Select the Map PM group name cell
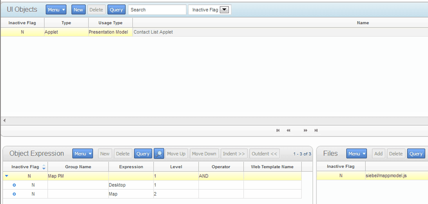This screenshot has height=204, width=428. [x=78, y=176]
